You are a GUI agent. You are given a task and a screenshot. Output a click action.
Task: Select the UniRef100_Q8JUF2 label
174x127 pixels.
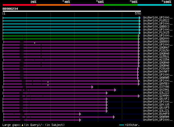click(x=156, y=99)
